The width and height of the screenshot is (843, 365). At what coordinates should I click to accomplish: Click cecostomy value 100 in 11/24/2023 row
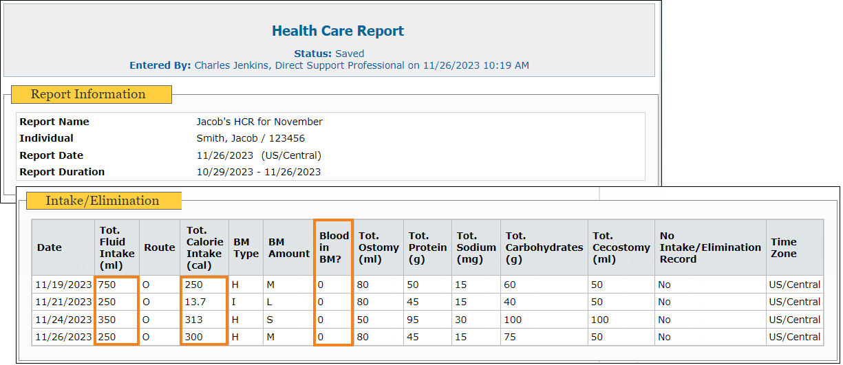coord(621,320)
